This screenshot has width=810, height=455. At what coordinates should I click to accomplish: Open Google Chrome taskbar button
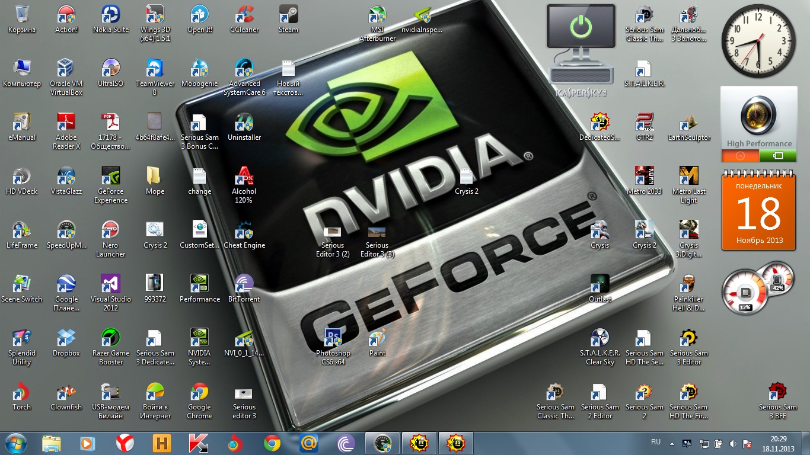coord(272,443)
